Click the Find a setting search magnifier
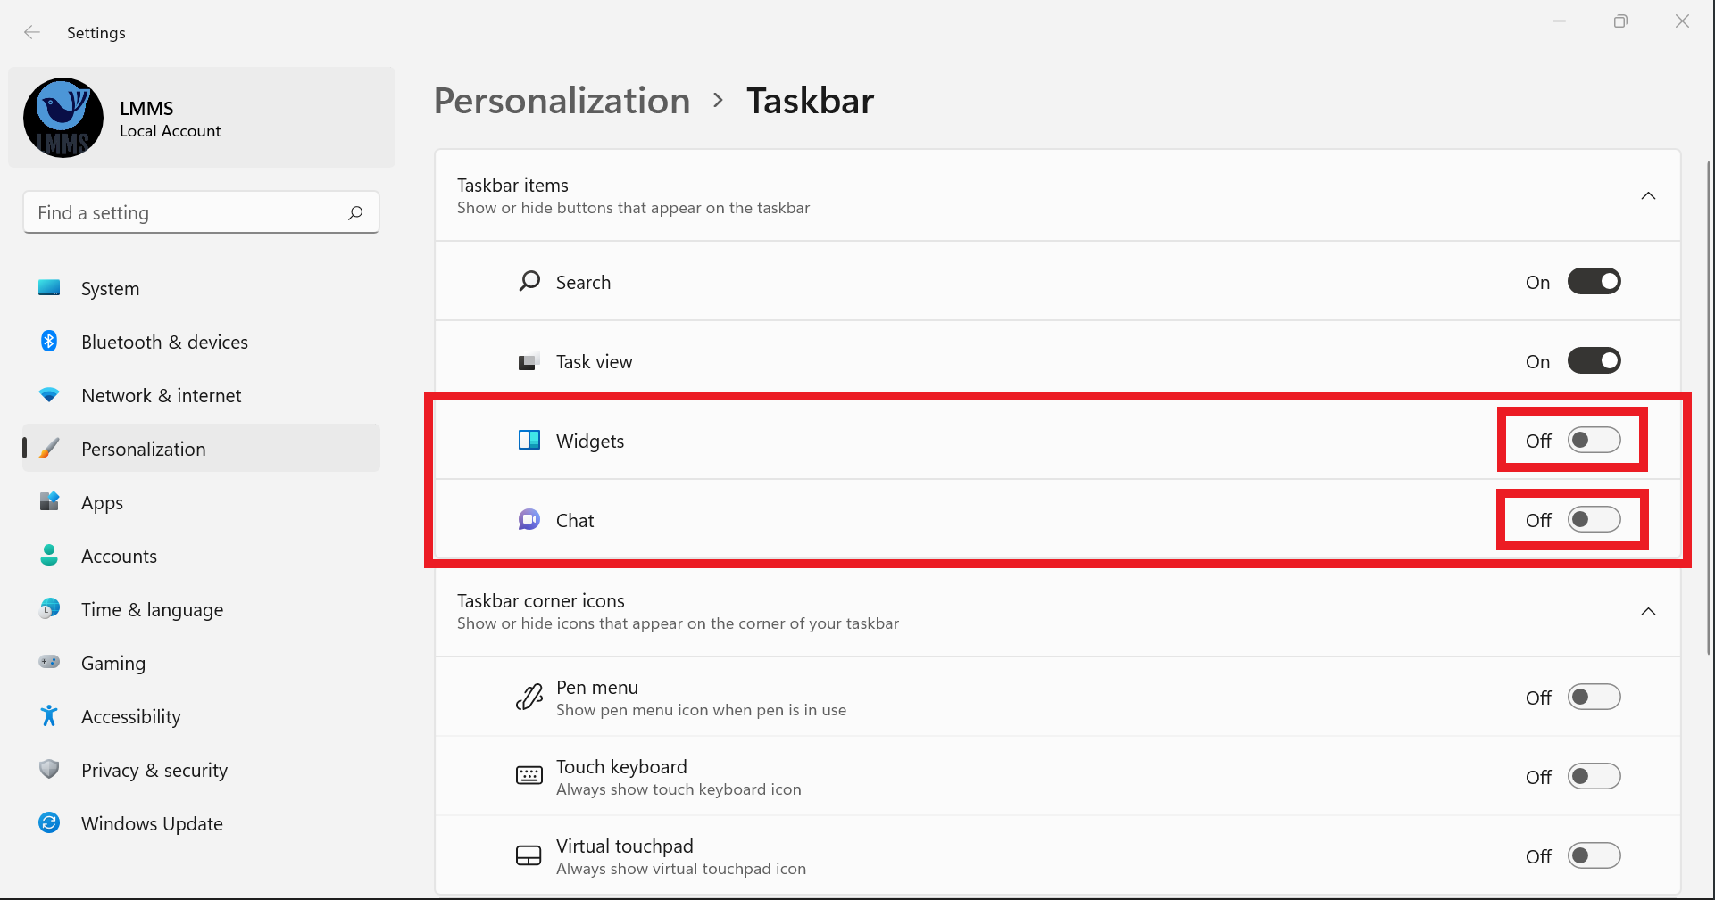 pos(354,212)
